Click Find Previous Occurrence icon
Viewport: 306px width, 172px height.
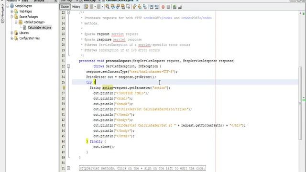[x=113, y=7]
